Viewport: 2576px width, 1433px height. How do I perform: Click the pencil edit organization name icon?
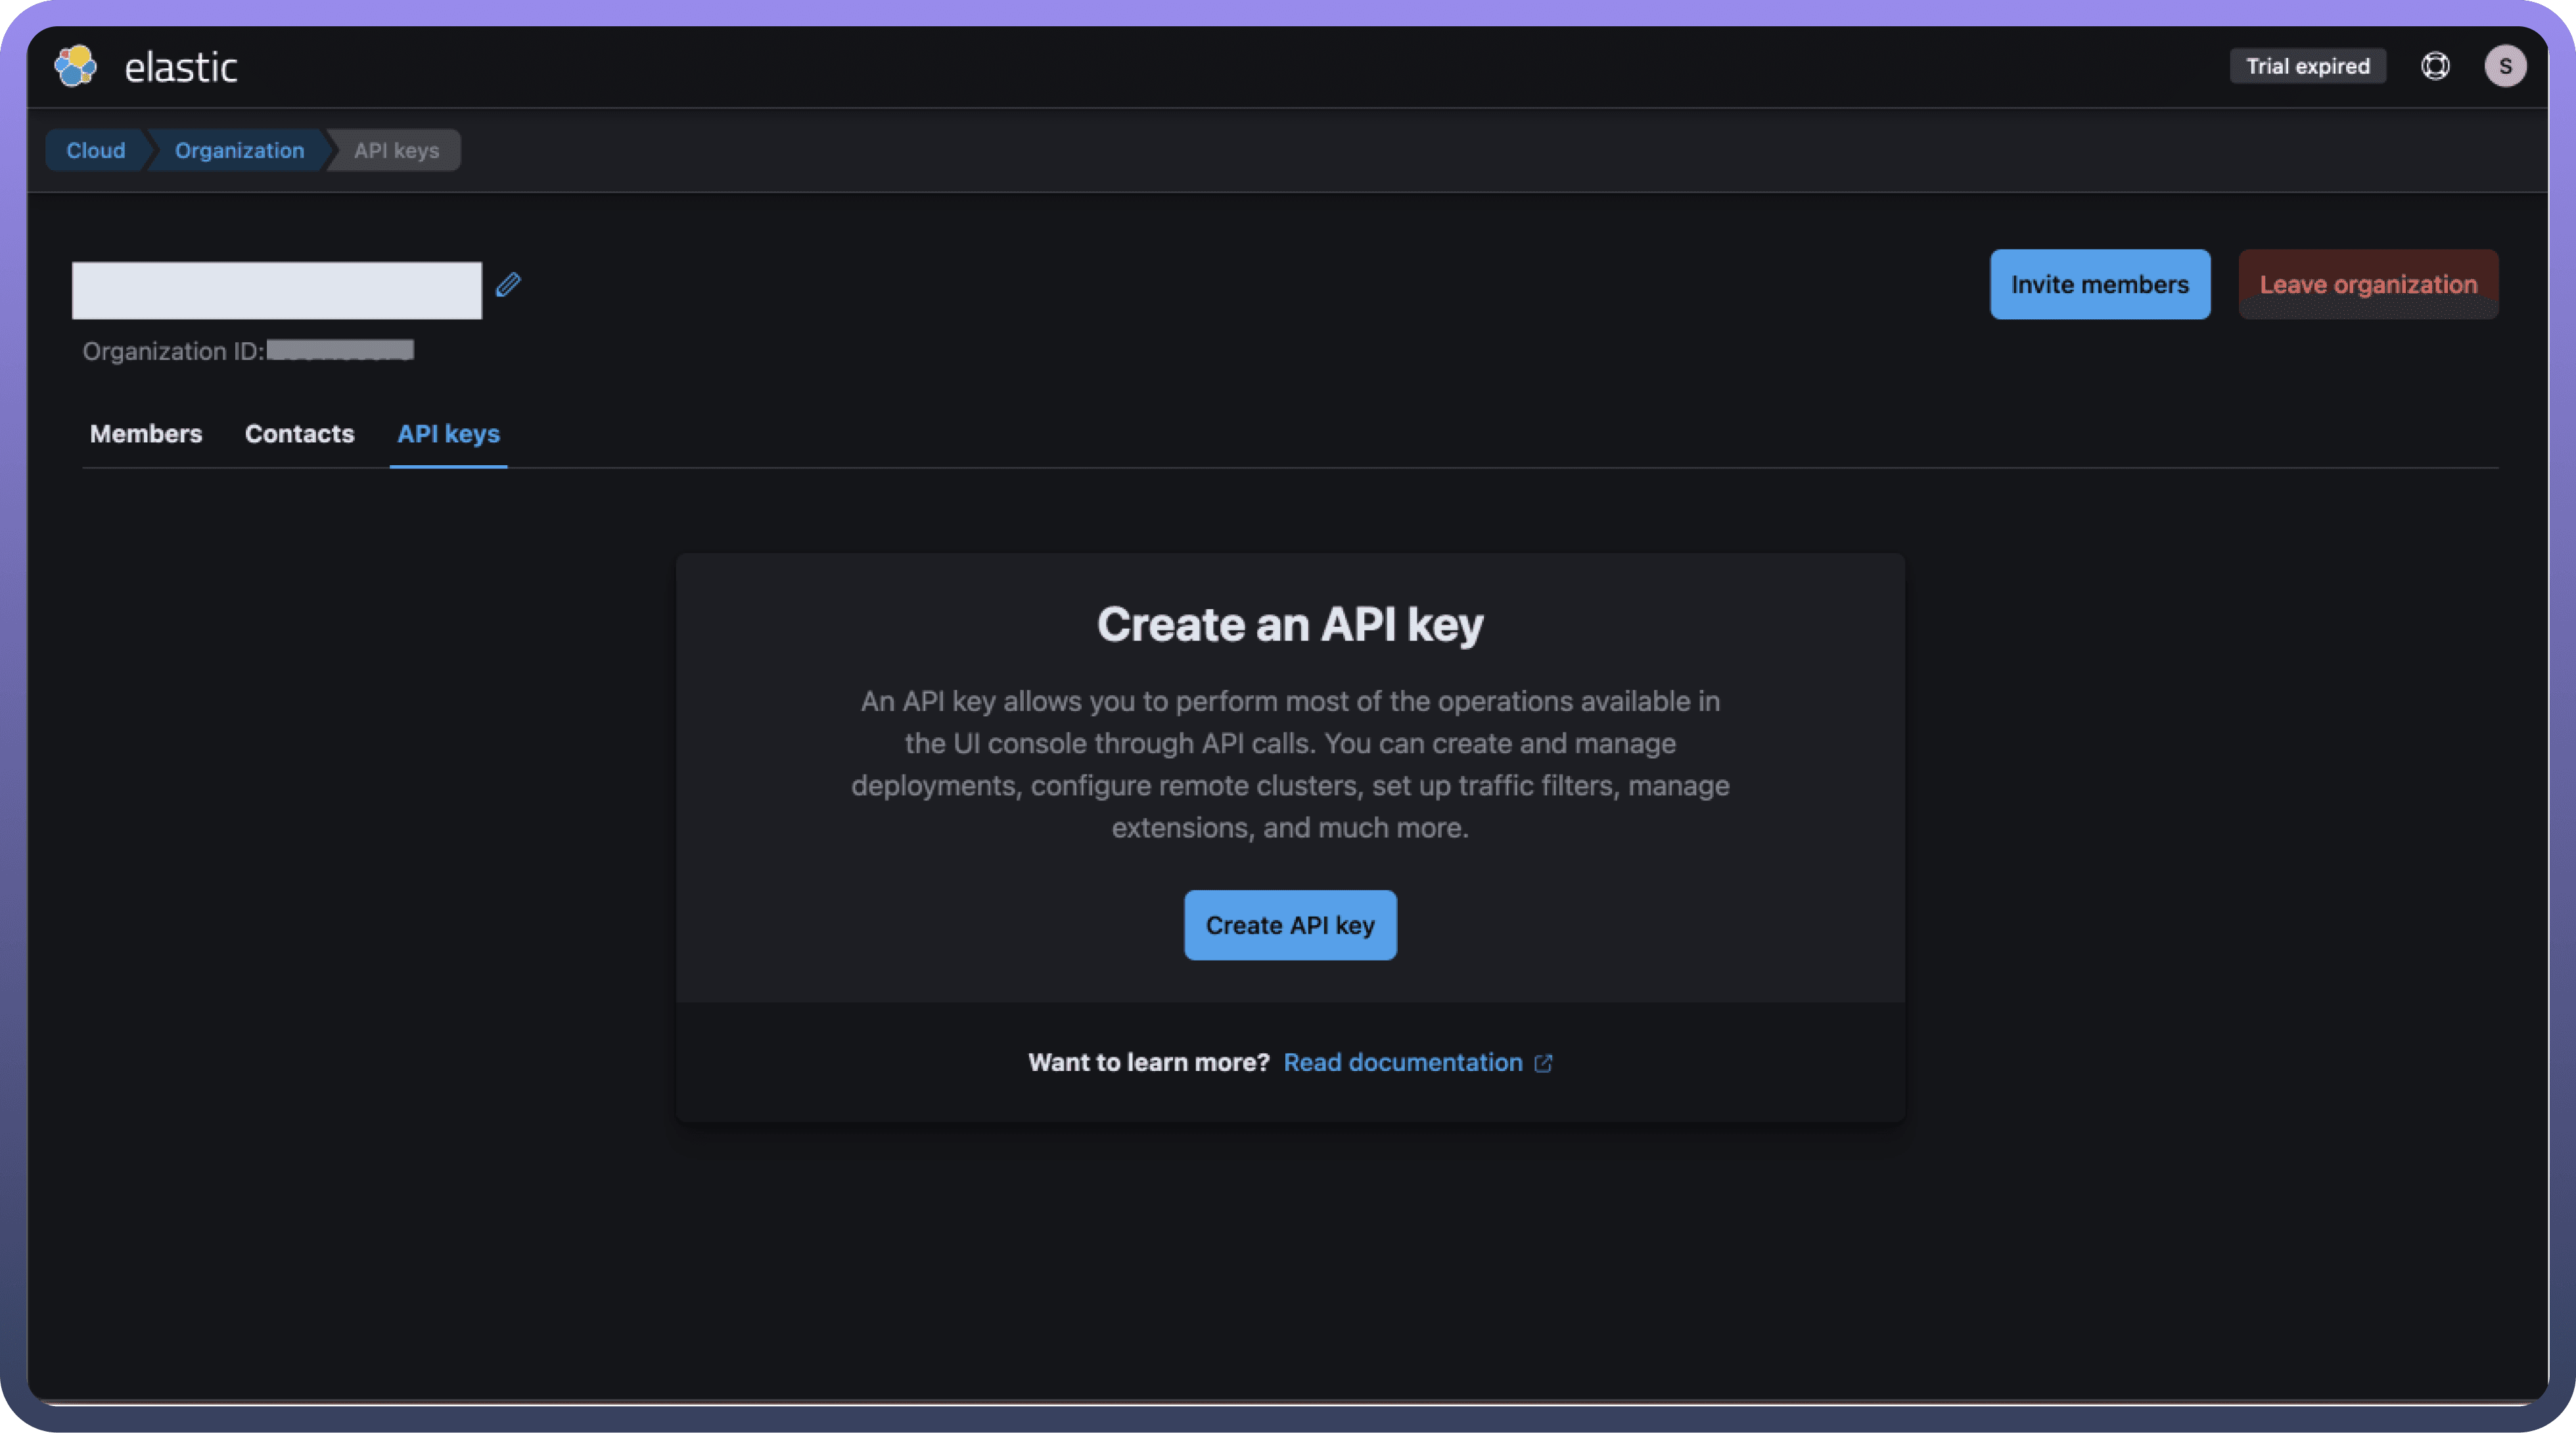coord(508,285)
